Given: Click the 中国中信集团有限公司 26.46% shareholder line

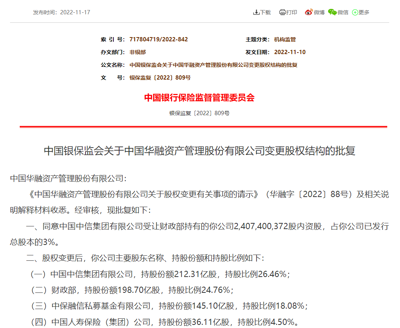Looking at the screenshot, I should (160, 274).
